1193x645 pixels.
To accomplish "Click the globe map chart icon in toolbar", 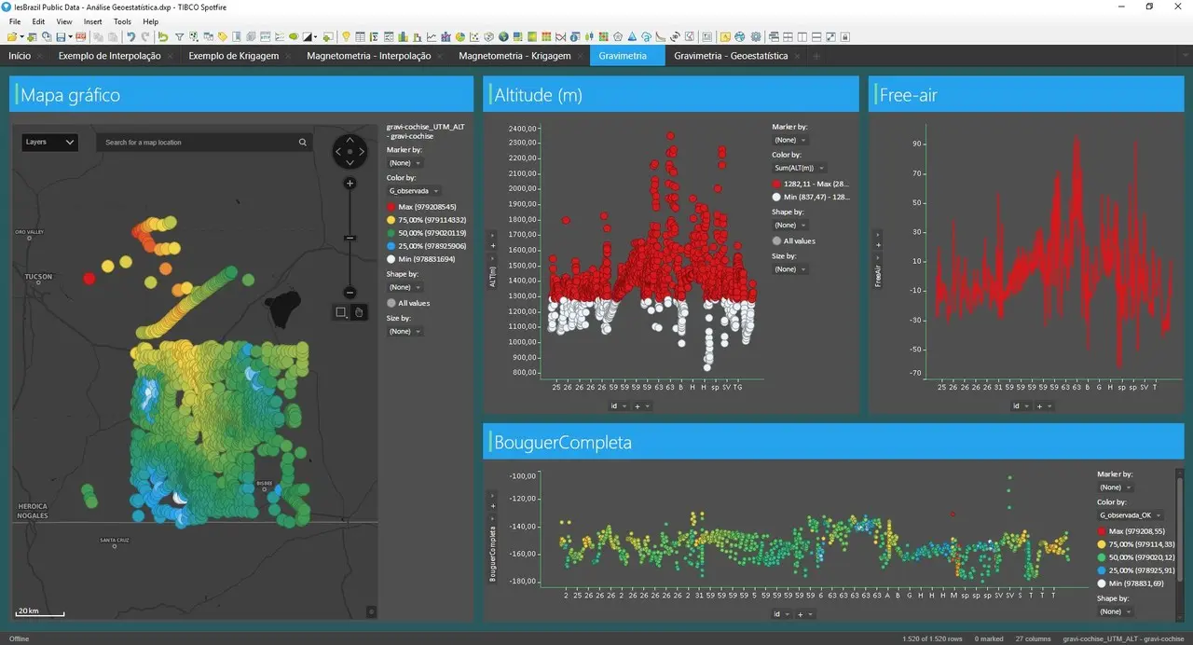I will point(504,36).
